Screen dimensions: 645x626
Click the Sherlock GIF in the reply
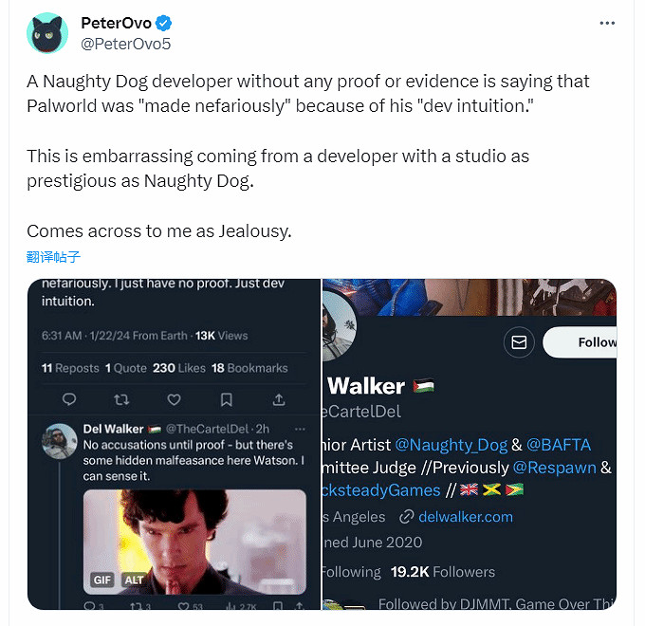coord(194,536)
